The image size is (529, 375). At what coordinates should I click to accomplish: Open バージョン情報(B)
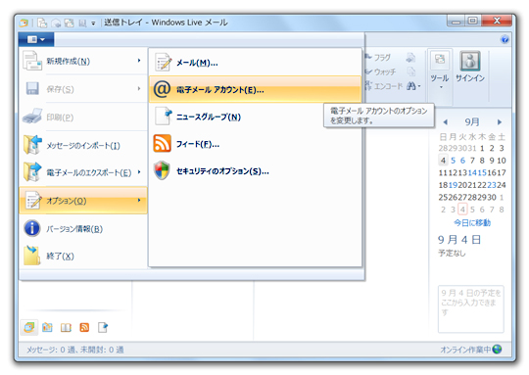click(83, 229)
